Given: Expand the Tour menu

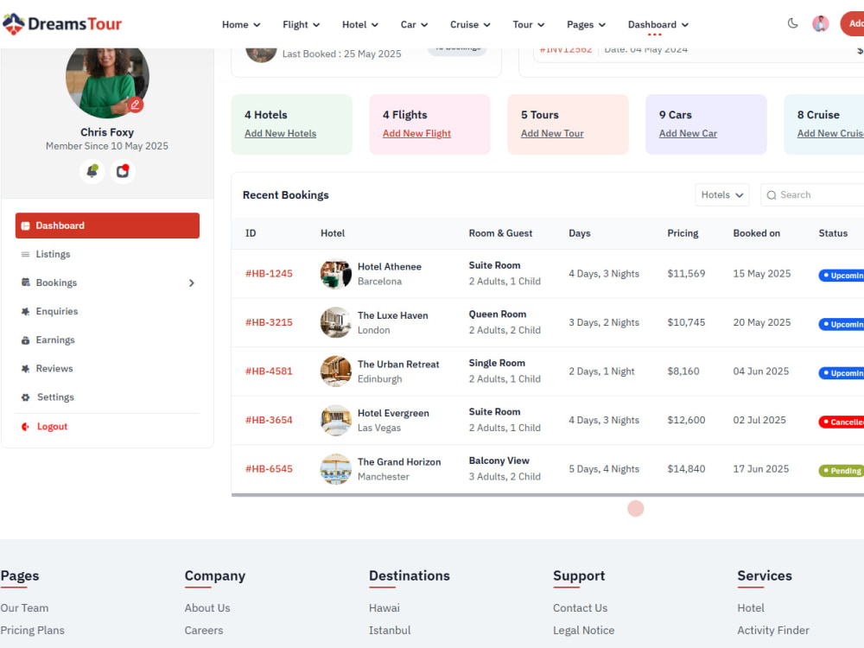Looking at the screenshot, I should pos(529,25).
